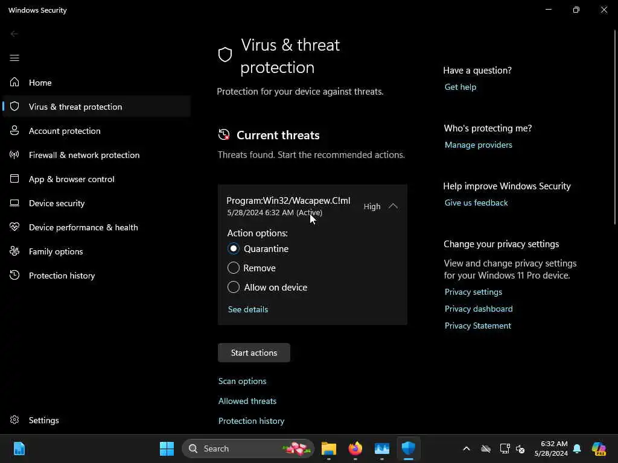The height and width of the screenshot is (463, 618).
Task: Click the Device security laptop icon
Action: [14, 203]
